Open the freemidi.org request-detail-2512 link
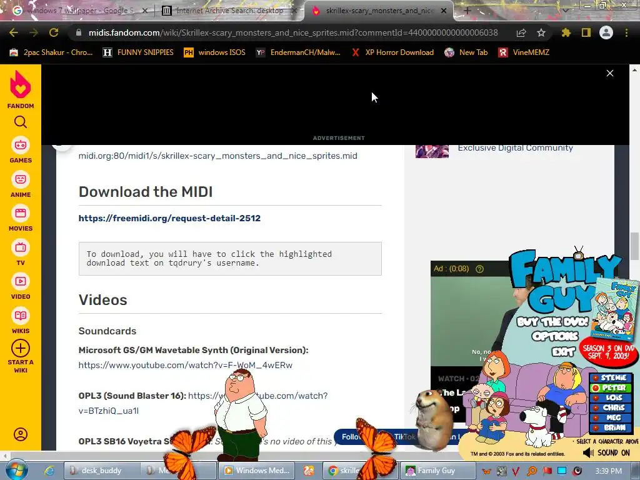Image resolution: width=640 pixels, height=480 pixels. coord(169,218)
